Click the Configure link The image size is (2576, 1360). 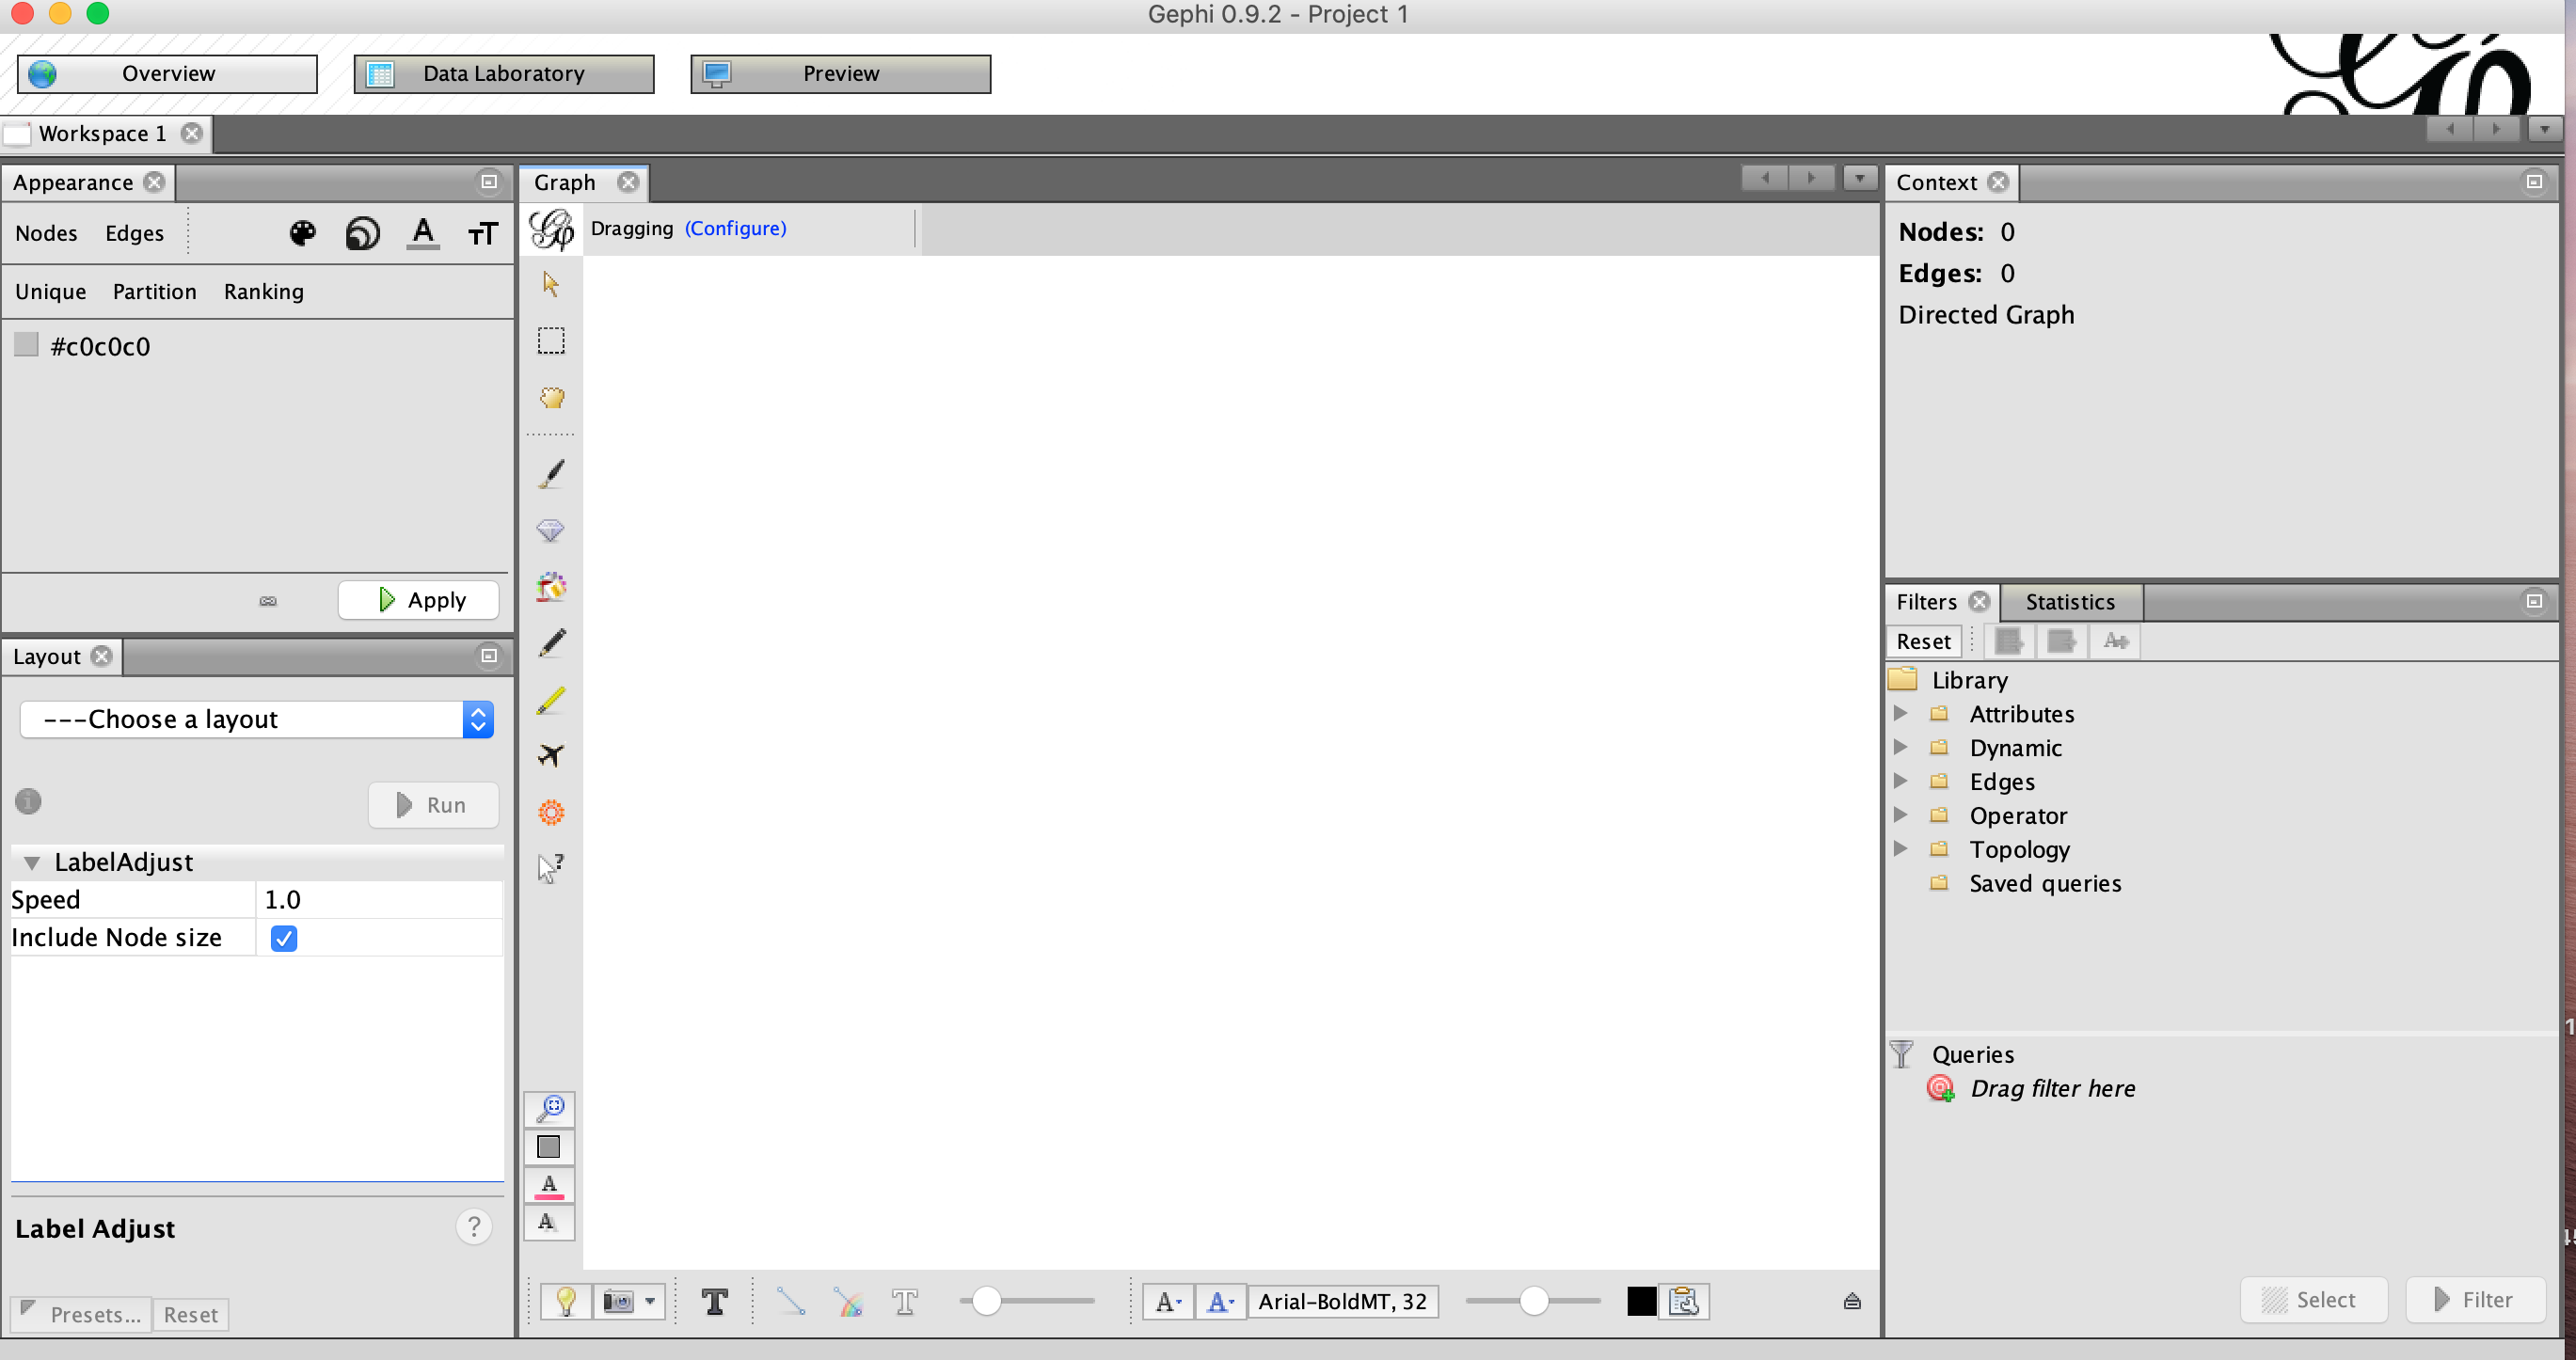735,228
